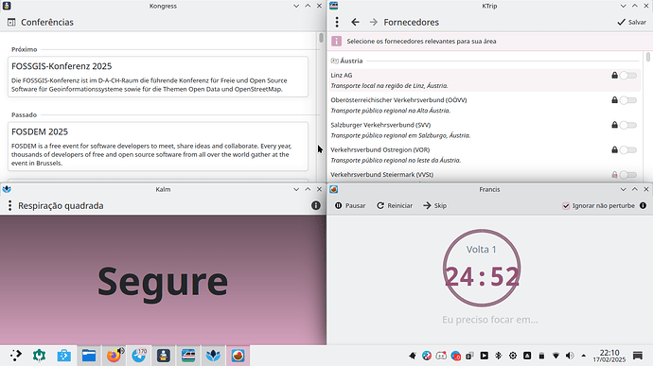
Task: Open Dolphin file manager in taskbar
Action: tap(89, 356)
